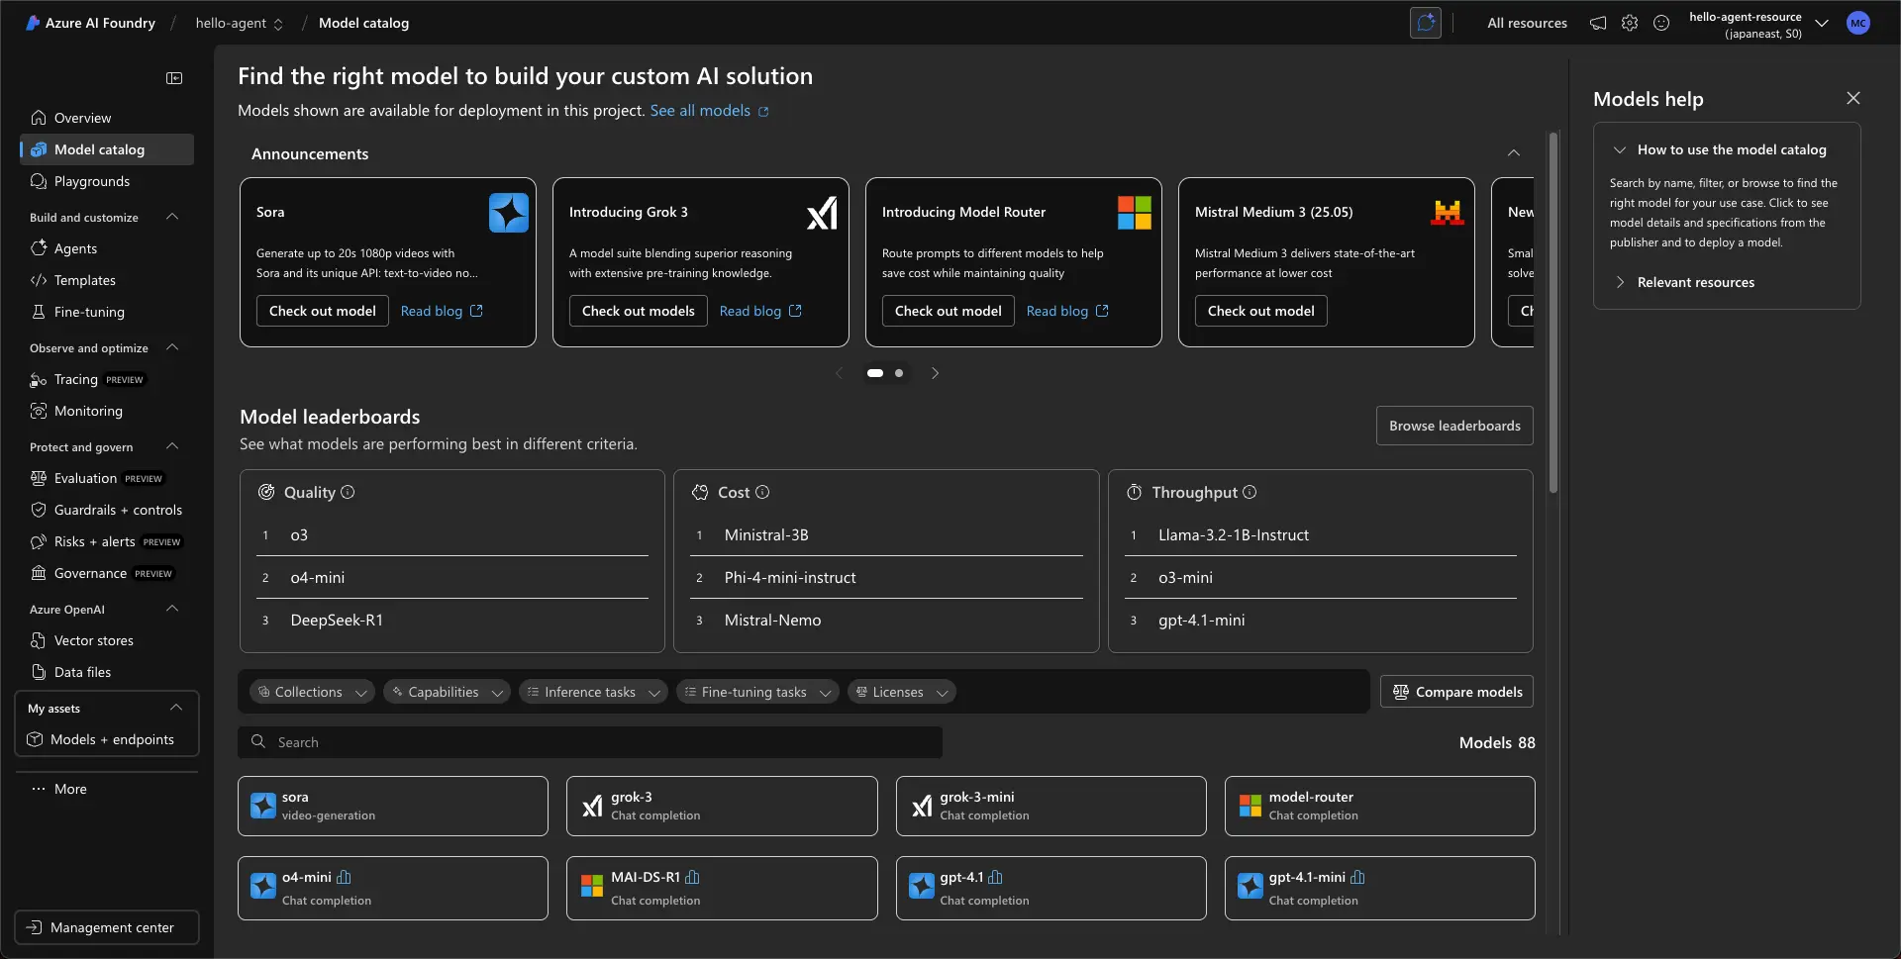Click Microsoft logo on Model Router card
This screenshot has height=959, width=1901.
pos(1135,213)
